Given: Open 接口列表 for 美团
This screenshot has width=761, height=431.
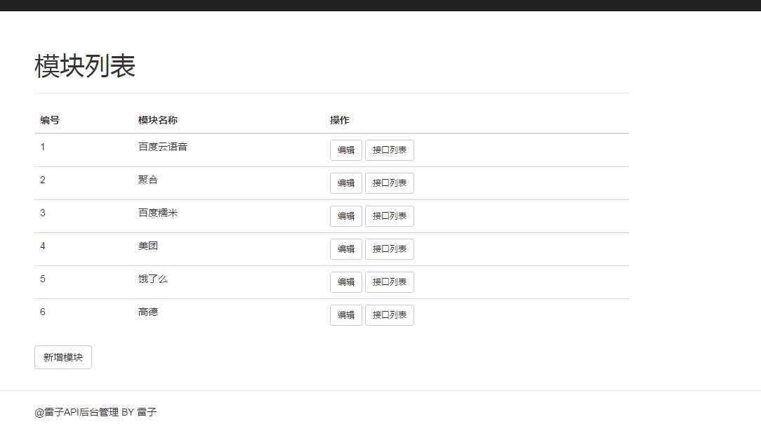Looking at the screenshot, I should [389, 249].
